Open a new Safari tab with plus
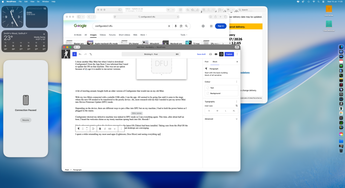Viewport: 345px width, 188px height. point(220,17)
